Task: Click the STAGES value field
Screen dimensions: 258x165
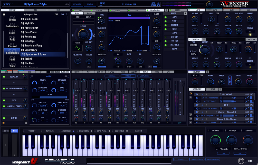Action: click(43, 83)
